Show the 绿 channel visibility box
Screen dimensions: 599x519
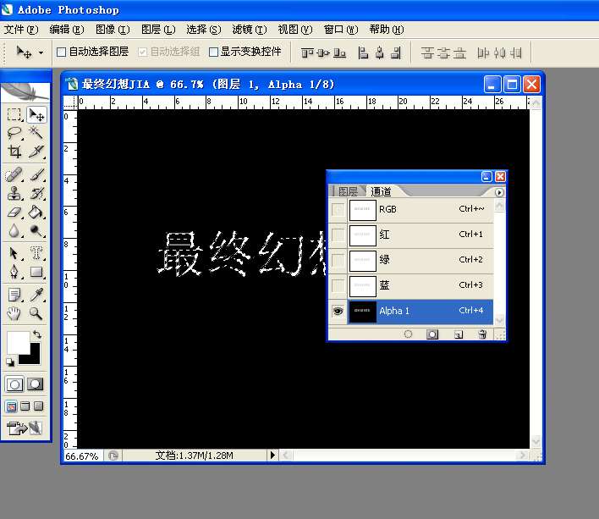pyautogui.click(x=338, y=260)
